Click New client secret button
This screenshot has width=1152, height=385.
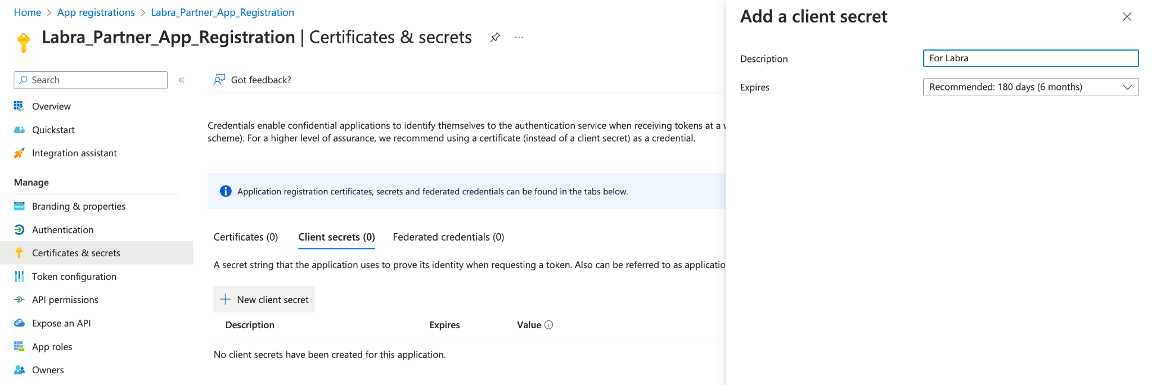pyautogui.click(x=264, y=300)
